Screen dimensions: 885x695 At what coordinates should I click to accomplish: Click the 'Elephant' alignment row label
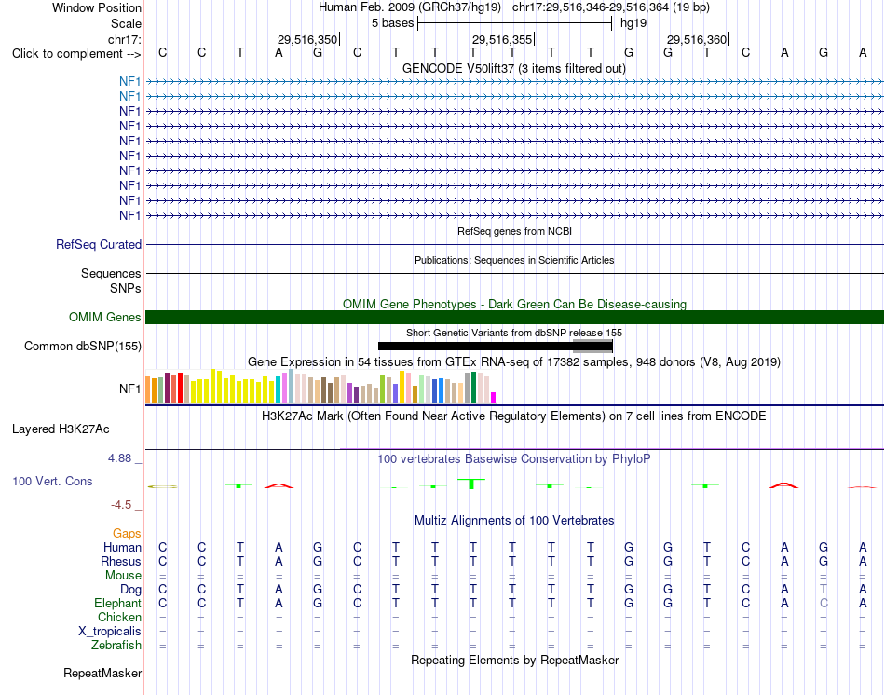[x=117, y=603]
